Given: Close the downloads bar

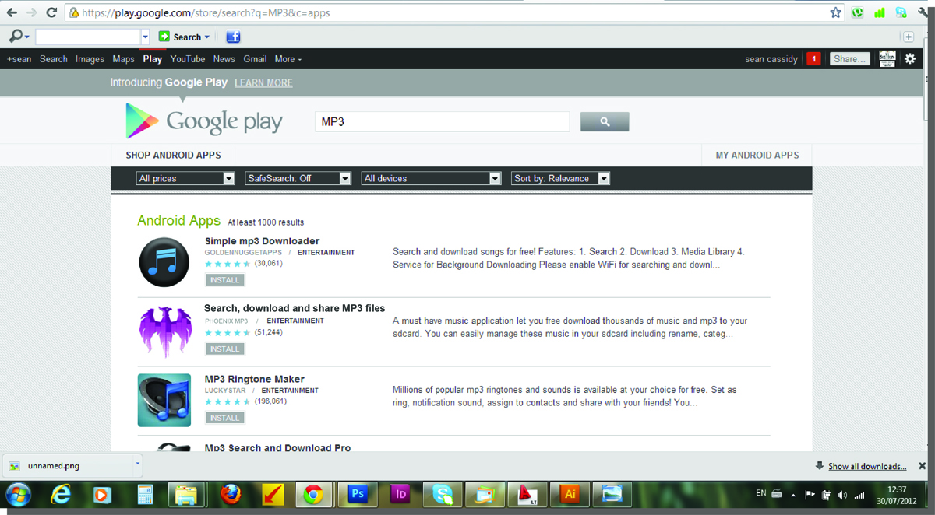Looking at the screenshot, I should click(x=922, y=466).
